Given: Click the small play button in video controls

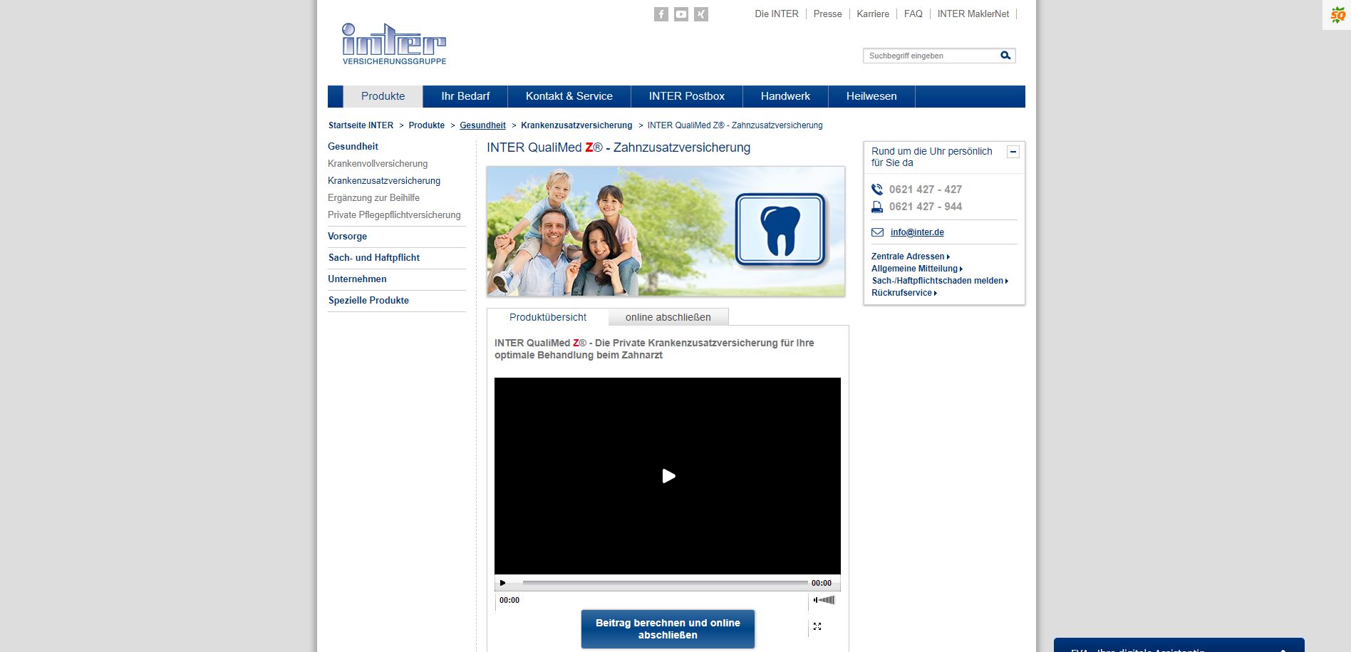Looking at the screenshot, I should (x=502, y=583).
